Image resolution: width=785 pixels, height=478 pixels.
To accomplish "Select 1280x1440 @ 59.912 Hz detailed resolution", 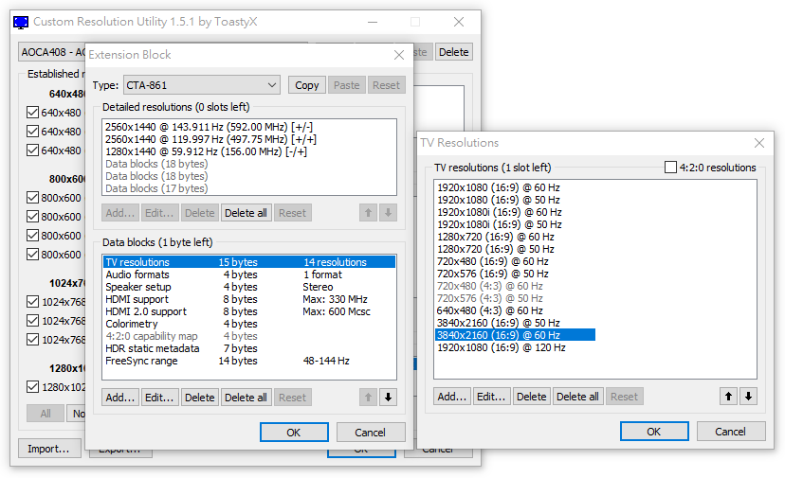I will (x=206, y=151).
